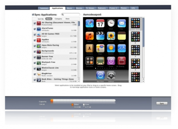Sort applications by Date
Viewport: 178px width, 129px height.
[67, 19]
